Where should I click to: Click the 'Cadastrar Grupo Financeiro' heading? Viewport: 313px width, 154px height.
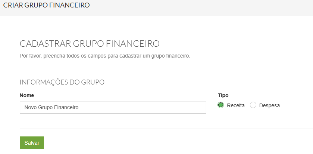90,44
